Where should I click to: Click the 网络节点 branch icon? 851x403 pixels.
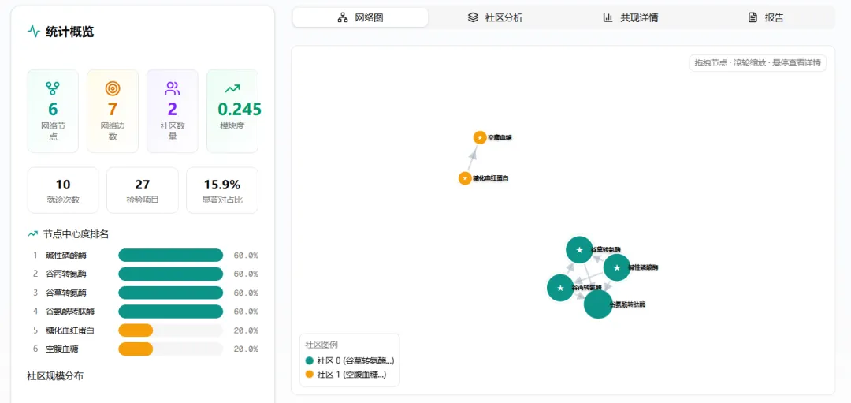(53, 88)
